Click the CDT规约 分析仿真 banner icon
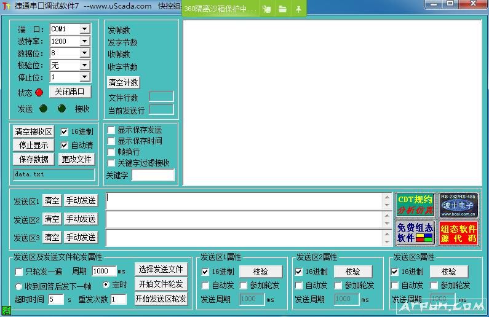This screenshot has height=317, width=489. [415, 205]
